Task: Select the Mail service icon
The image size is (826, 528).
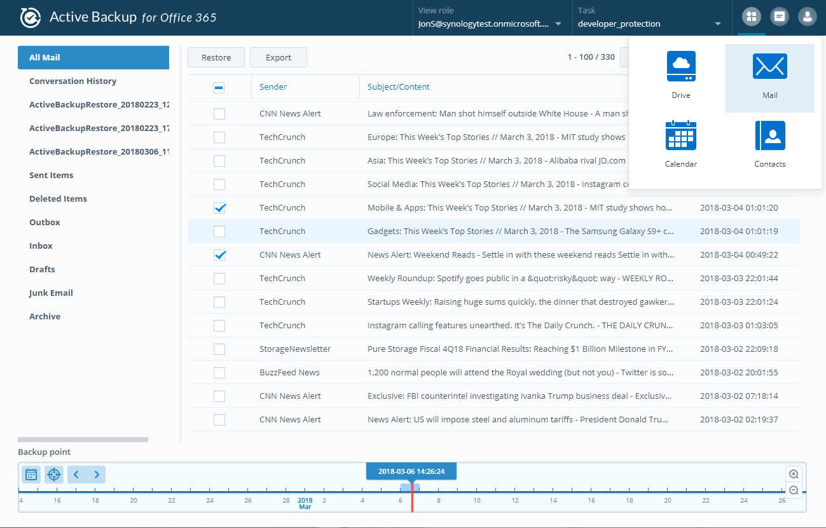Action: coord(769,73)
